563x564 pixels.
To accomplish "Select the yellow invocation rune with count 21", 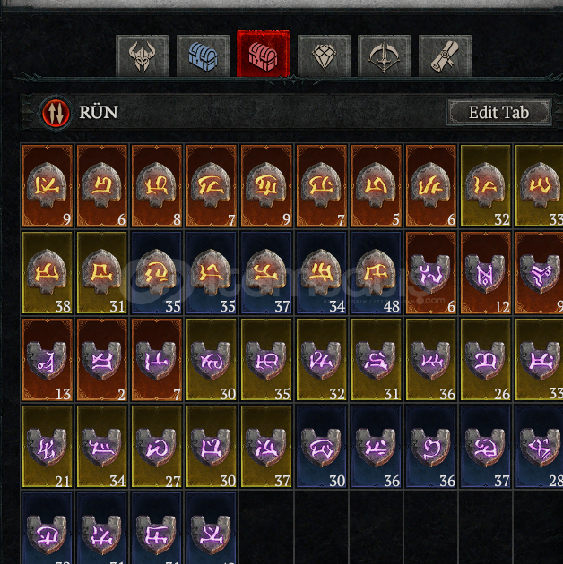I will coord(48,447).
